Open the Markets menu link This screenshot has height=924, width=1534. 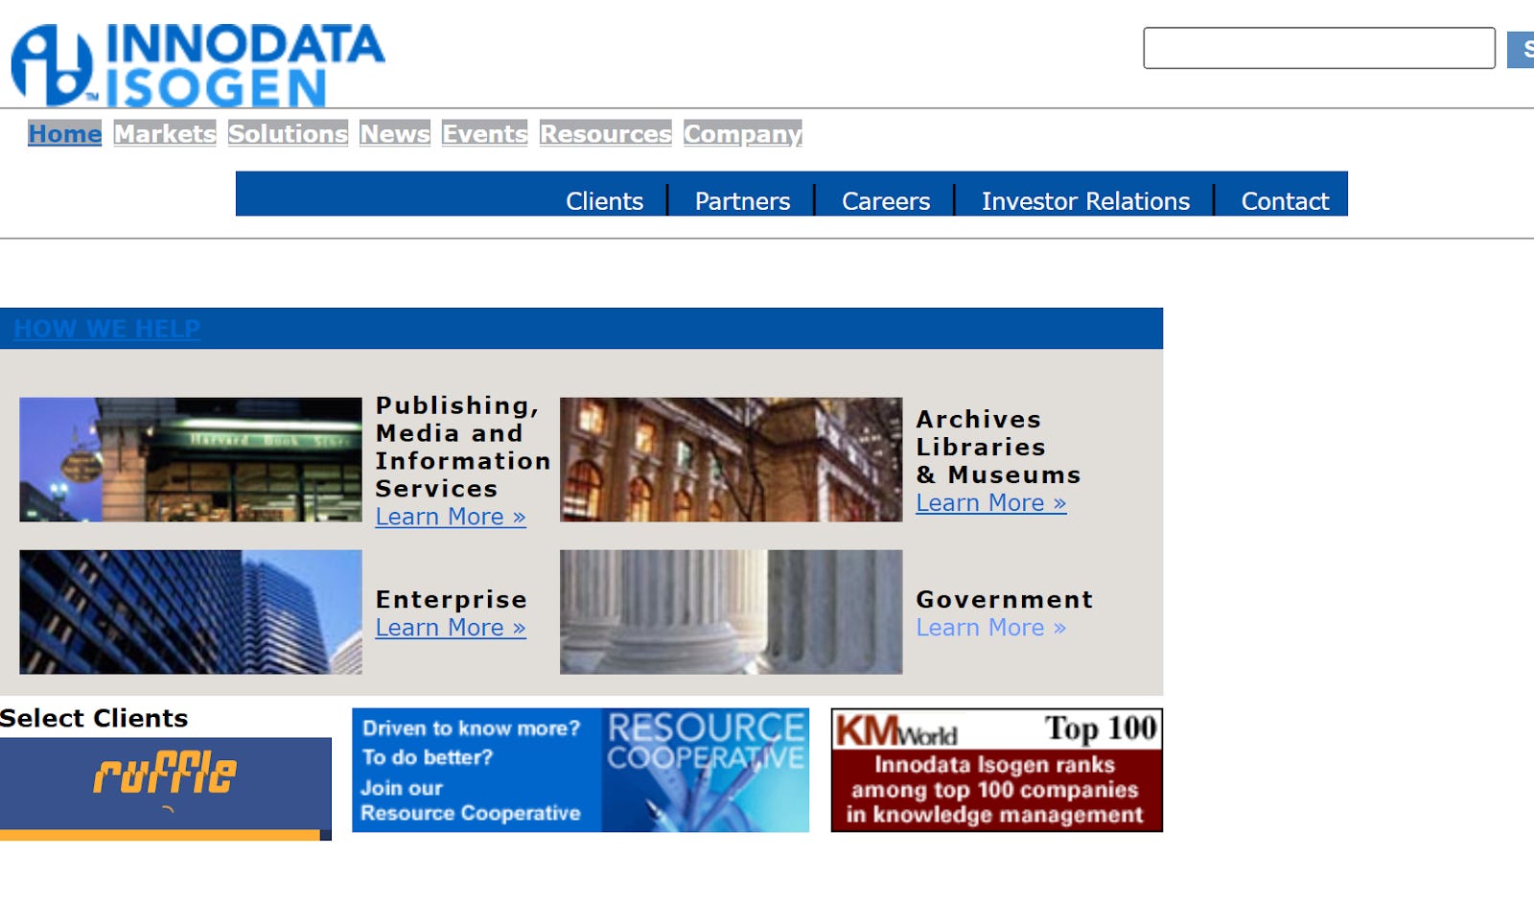click(x=165, y=133)
